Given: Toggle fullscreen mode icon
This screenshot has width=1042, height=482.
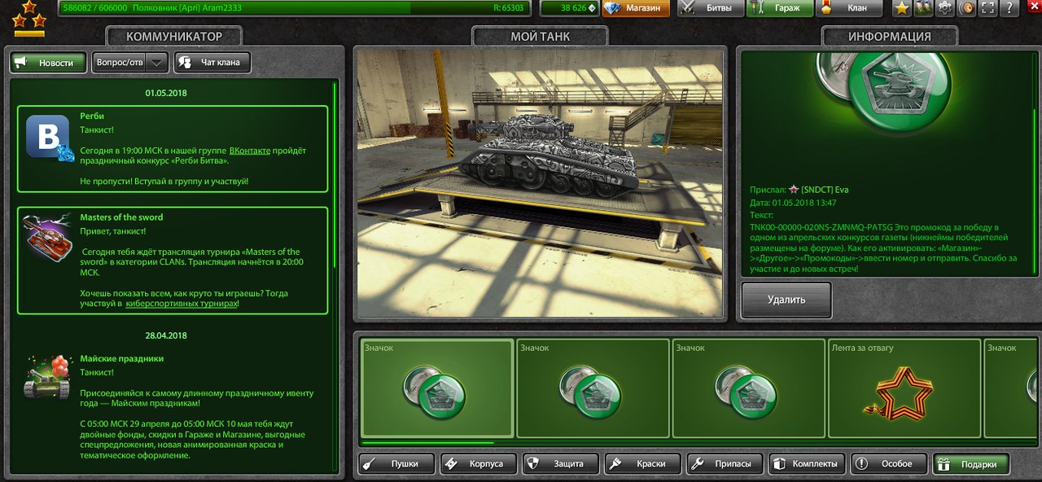Looking at the screenshot, I should click(x=988, y=8).
